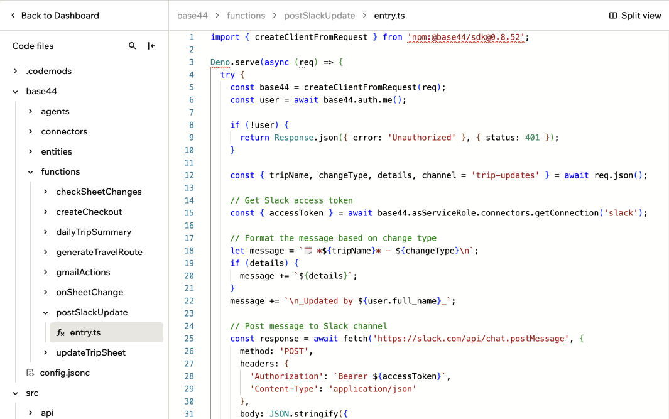Screen dimensions: 669x419
Task: Click the 'application/json' string on line 29
Action: pyautogui.click(x=373, y=389)
